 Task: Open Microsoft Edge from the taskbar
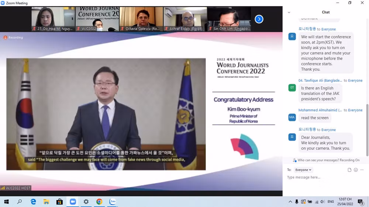(x=33, y=201)
